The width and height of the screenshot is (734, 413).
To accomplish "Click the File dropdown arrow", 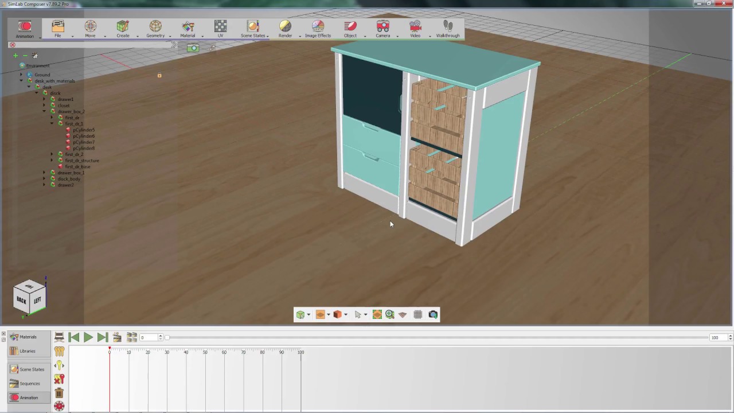I will [x=72, y=36].
